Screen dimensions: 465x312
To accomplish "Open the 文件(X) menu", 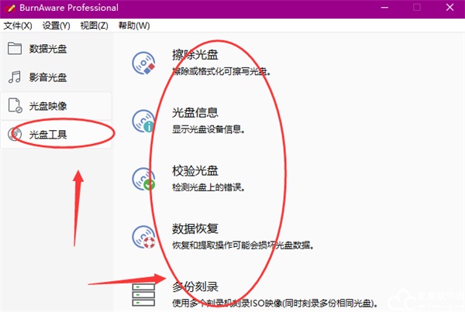I will tap(18, 26).
